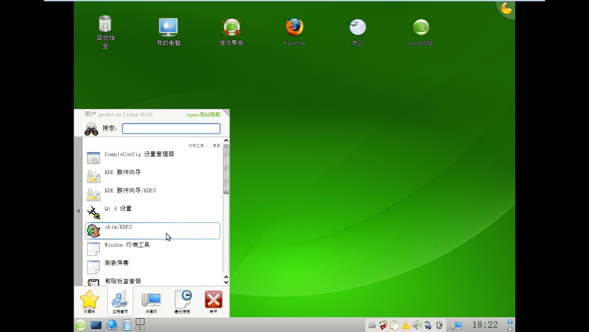Viewport: 589px width, 332px height.
Task: Switch to the 应用程序 applications tab
Action: click(120, 302)
